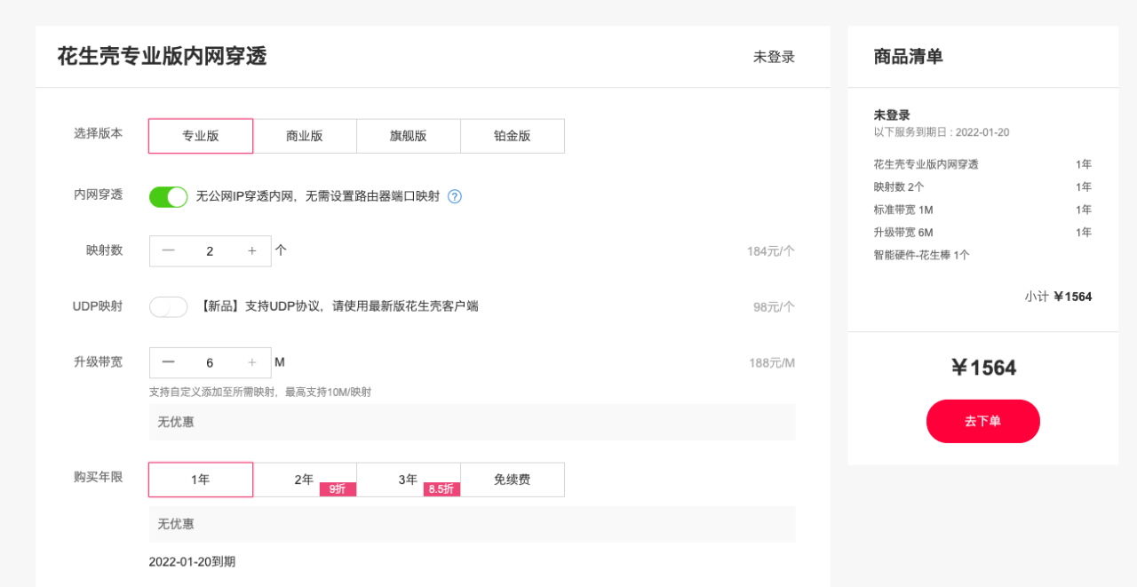Increase 升级带宽 with the plus button

(x=251, y=361)
